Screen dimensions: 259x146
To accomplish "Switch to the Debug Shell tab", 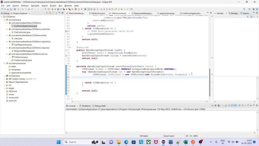I will [99, 106].
